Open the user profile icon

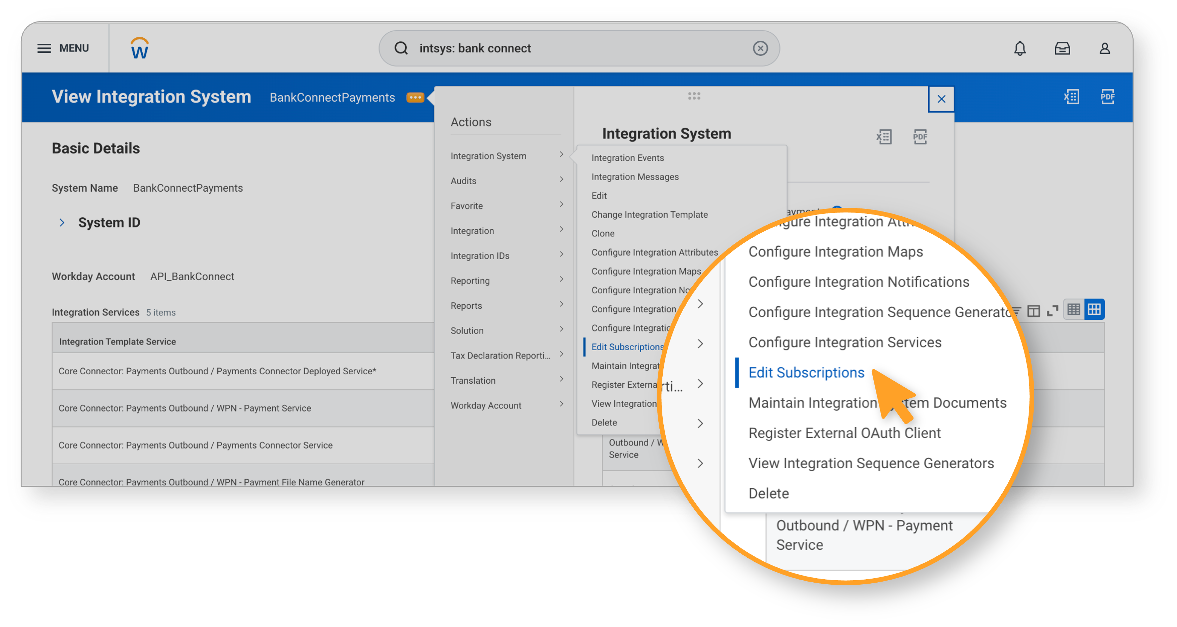1104,48
